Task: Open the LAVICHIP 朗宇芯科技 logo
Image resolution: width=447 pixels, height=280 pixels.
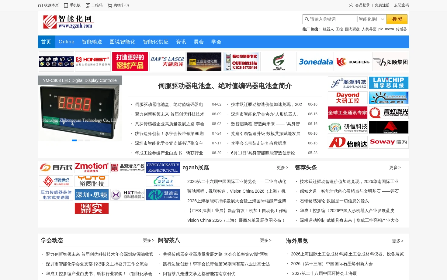Action: (x=389, y=83)
